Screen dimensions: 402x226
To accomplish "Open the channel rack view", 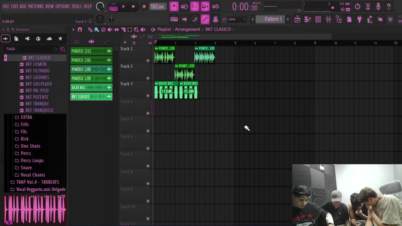I will coord(318,19).
